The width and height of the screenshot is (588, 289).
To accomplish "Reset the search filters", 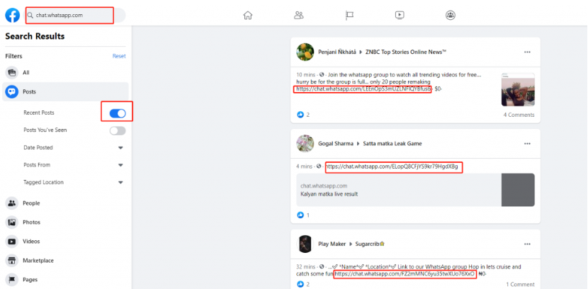I will pos(119,56).
